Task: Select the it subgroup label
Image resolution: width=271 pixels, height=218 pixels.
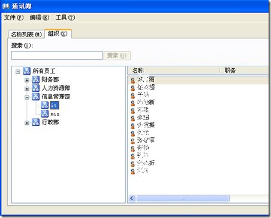Action: pos(55,105)
